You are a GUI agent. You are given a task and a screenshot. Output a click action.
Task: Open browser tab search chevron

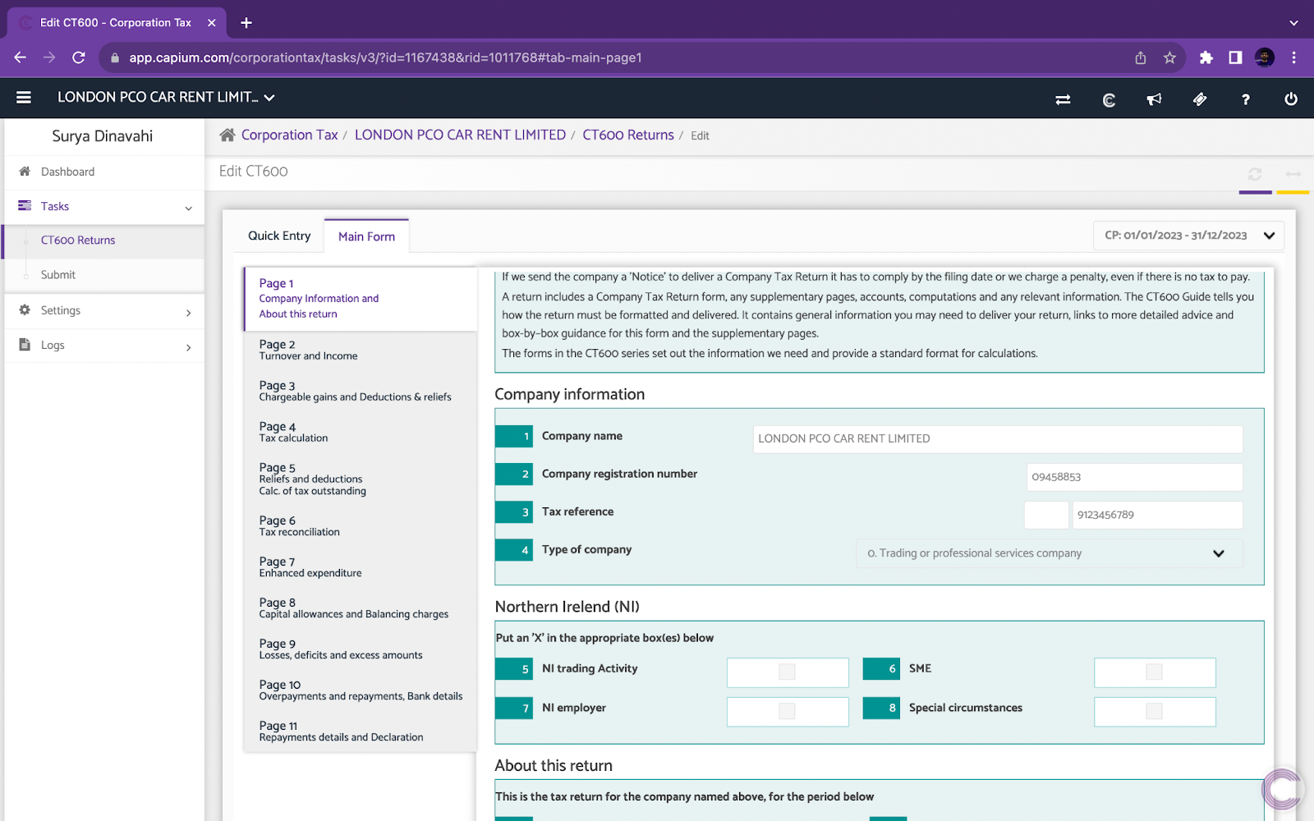point(1293,23)
